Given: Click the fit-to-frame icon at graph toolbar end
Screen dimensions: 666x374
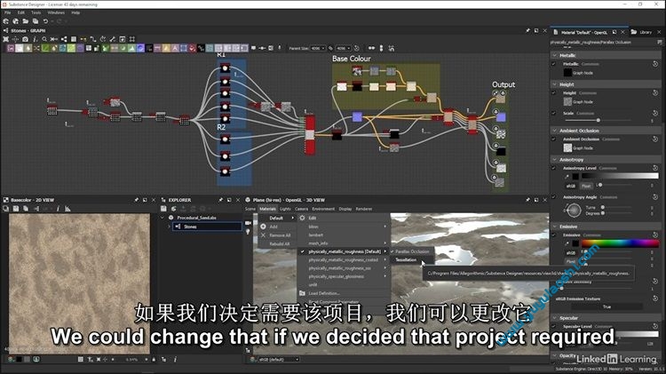Looking at the screenshot, I should [x=132, y=39].
